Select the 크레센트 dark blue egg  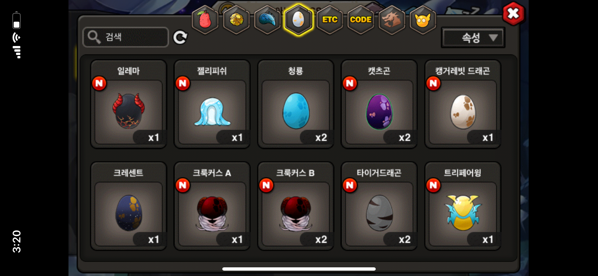128,206
